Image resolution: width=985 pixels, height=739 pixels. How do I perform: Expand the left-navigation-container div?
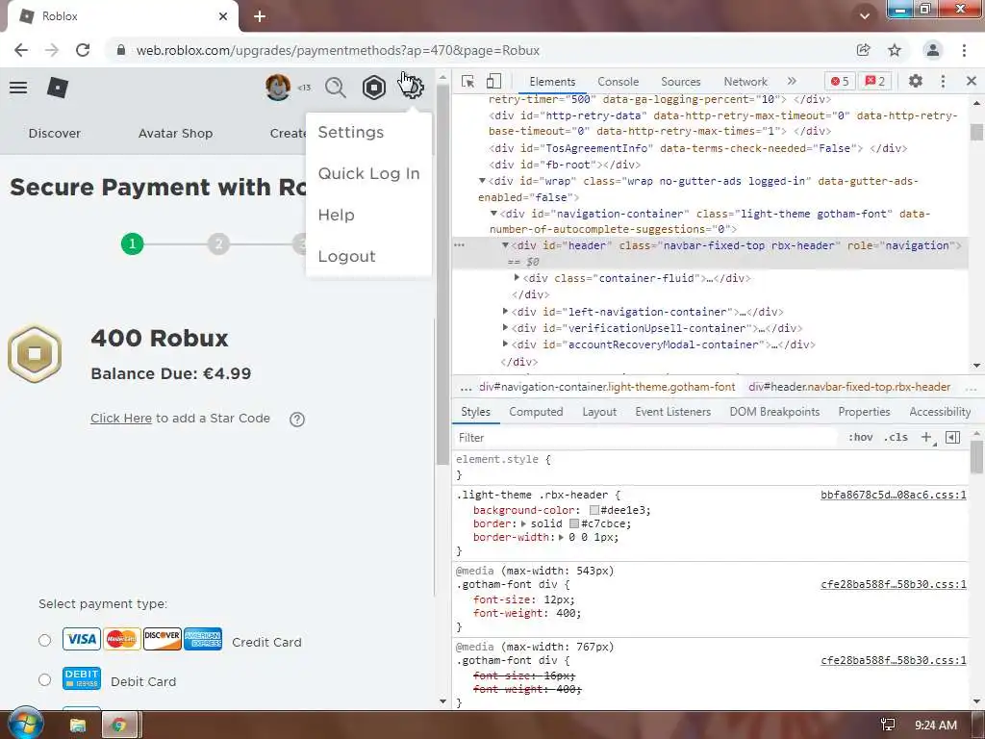pyautogui.click(x=505, y=311)
